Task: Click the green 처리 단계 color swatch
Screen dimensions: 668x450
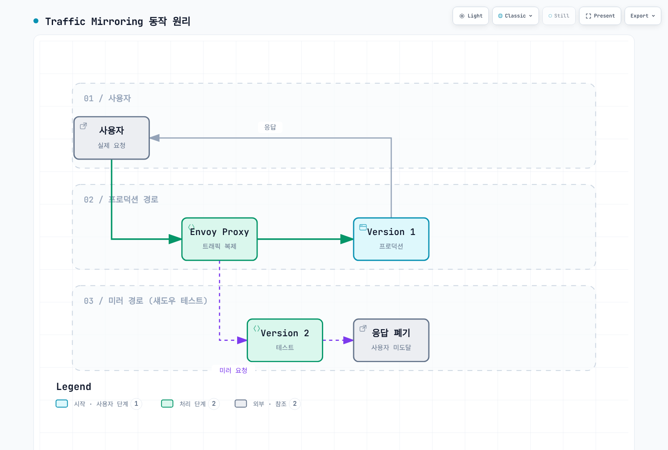Action: pos(167,404)
